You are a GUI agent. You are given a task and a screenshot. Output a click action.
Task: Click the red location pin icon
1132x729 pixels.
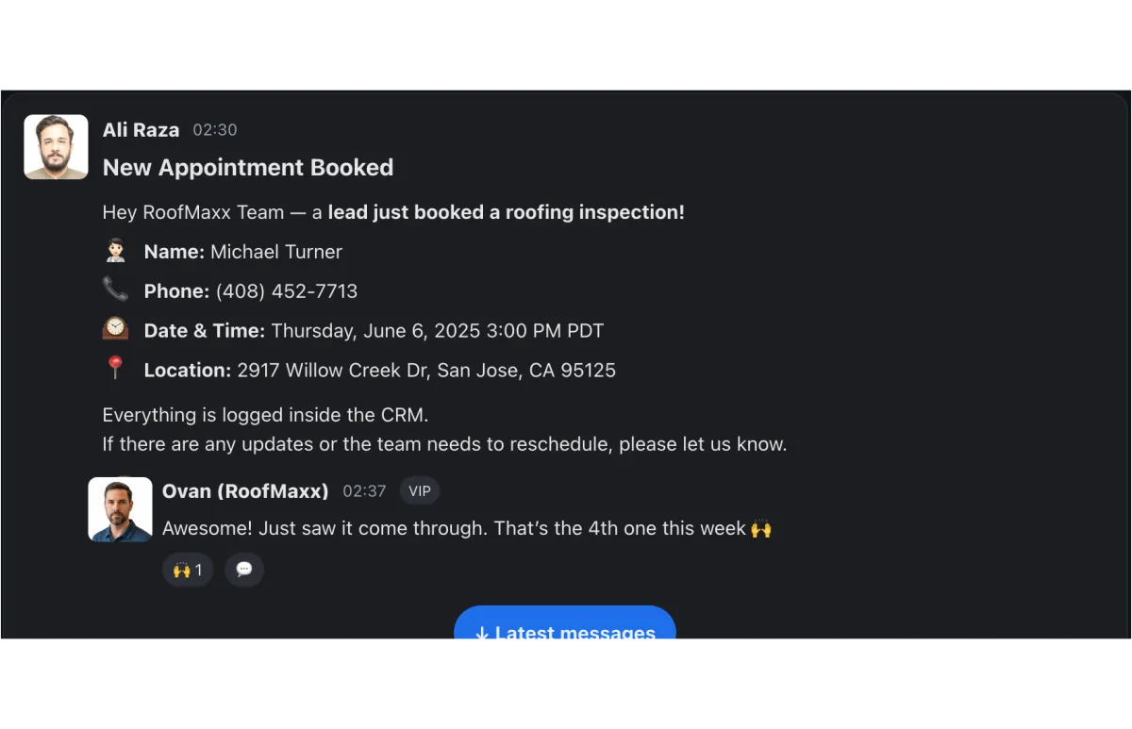click(115, 369)
